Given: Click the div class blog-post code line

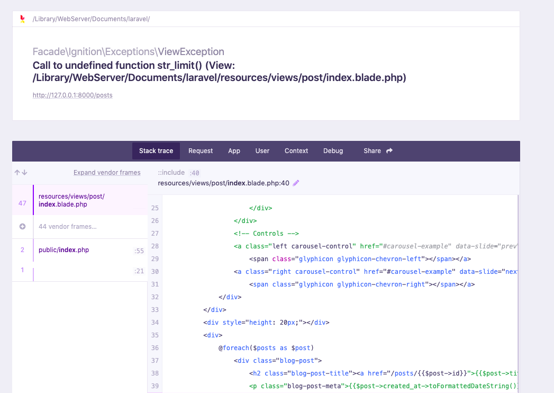Looking at the screenshot, I should 277,361.
